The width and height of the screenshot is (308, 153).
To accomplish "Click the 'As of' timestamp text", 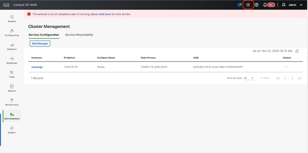I will [x=273, y=51].
